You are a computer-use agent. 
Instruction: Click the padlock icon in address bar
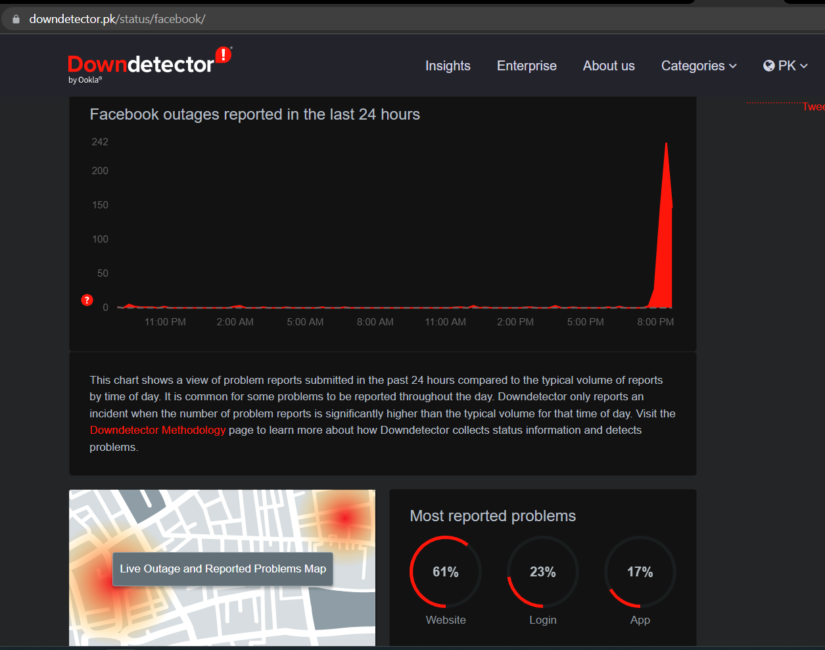(16, 19)
